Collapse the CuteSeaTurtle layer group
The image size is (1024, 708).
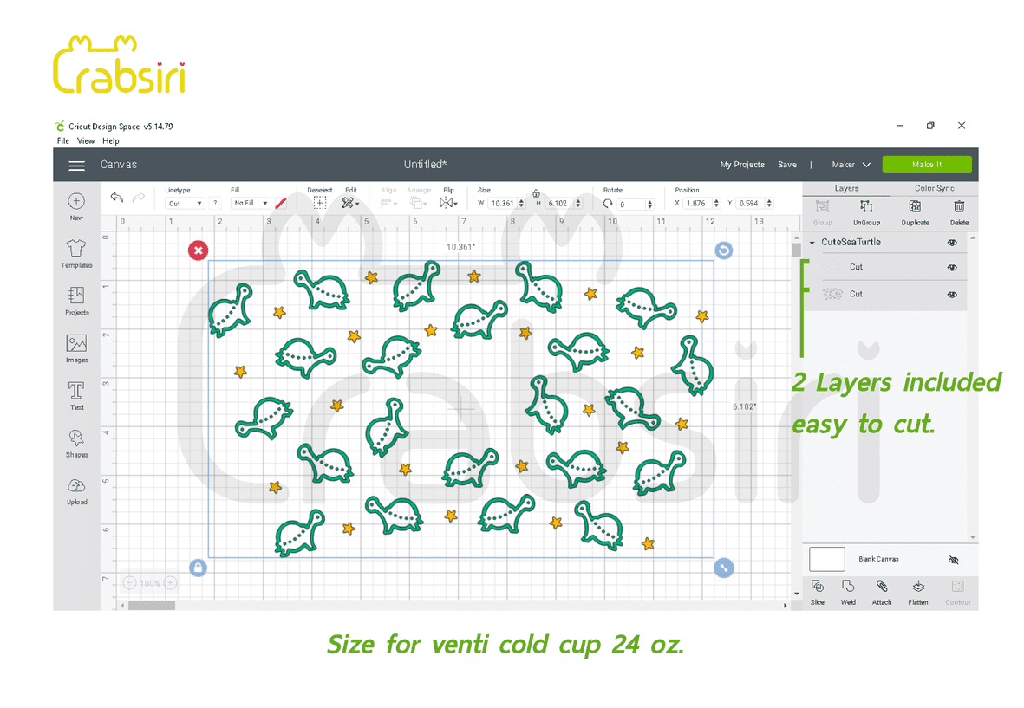(812, 243)
